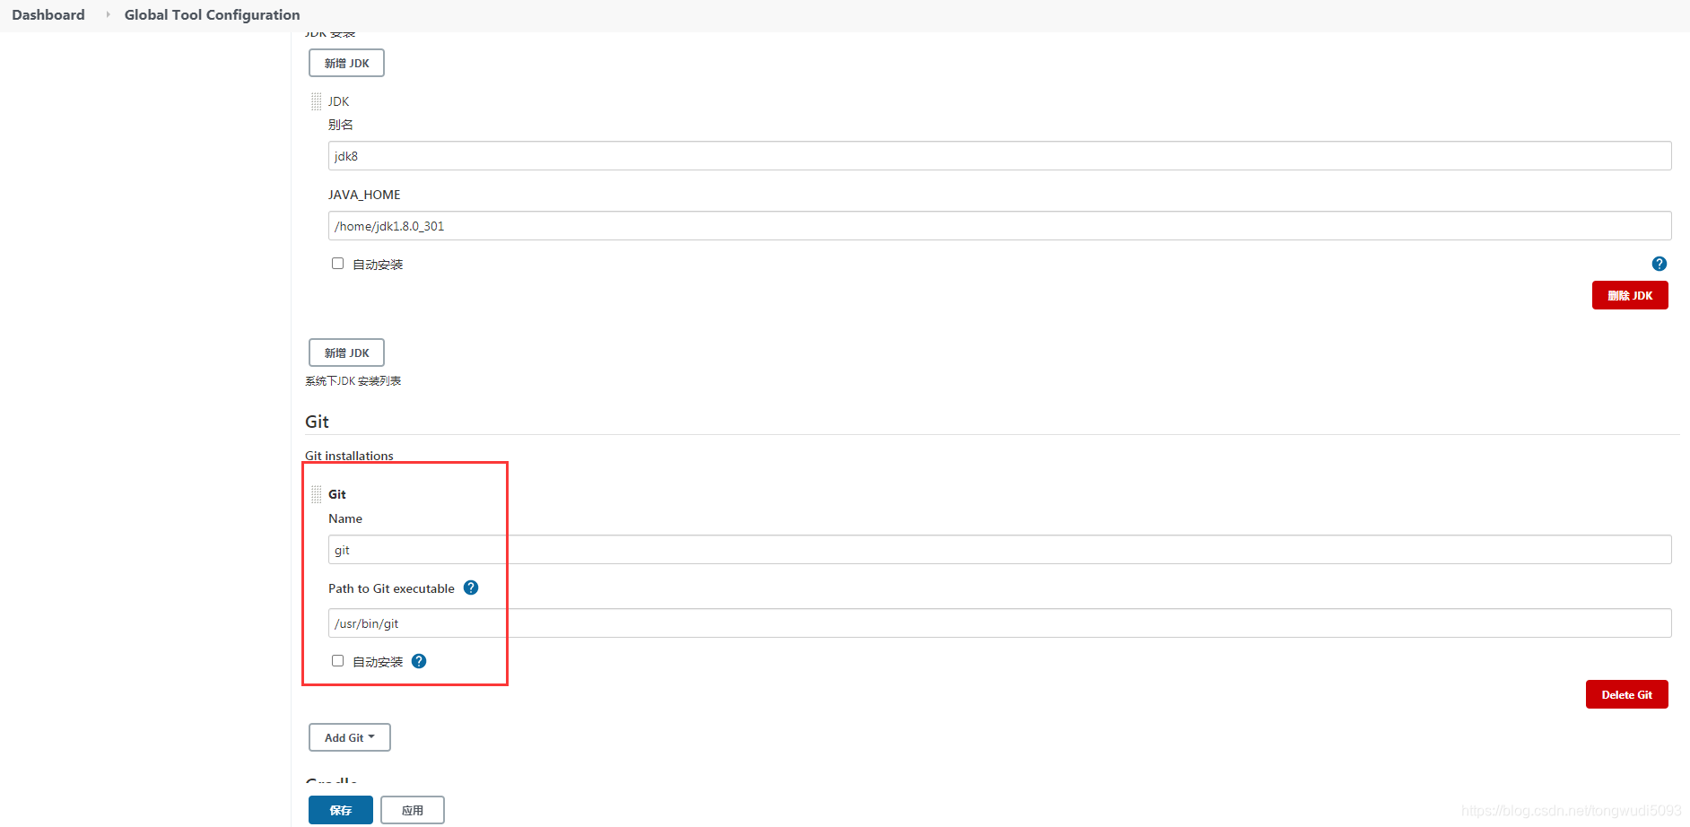Open help for Path to Git executable
This screenshot has width=1690, height=827.
[471, 588]
